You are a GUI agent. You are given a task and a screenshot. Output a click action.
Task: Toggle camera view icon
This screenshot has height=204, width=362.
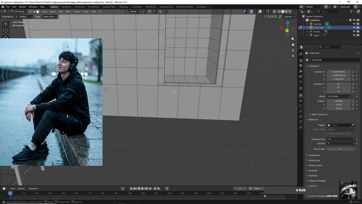[293, 50]
